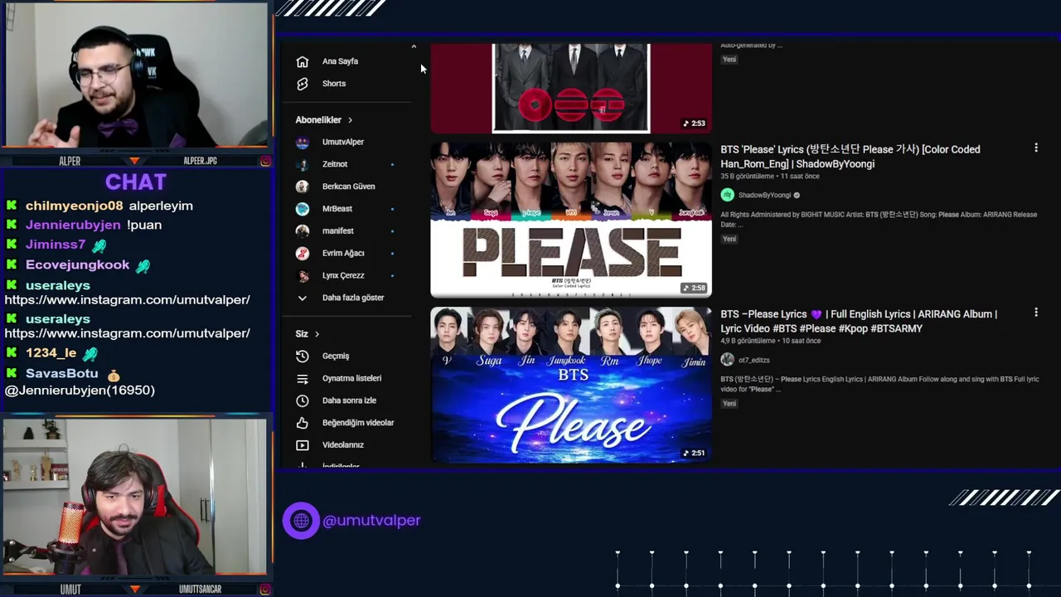Click Evrim Ağacı subscription name
The width and height of the screenshot is (1061, 597).
[x=343, y=253]
